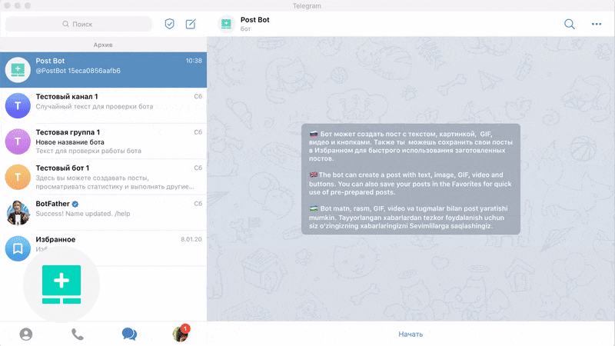The height and width of the screenshot is (346, 615).
Task: Compose a new message with the pencil icon
Action: (191, 24)
